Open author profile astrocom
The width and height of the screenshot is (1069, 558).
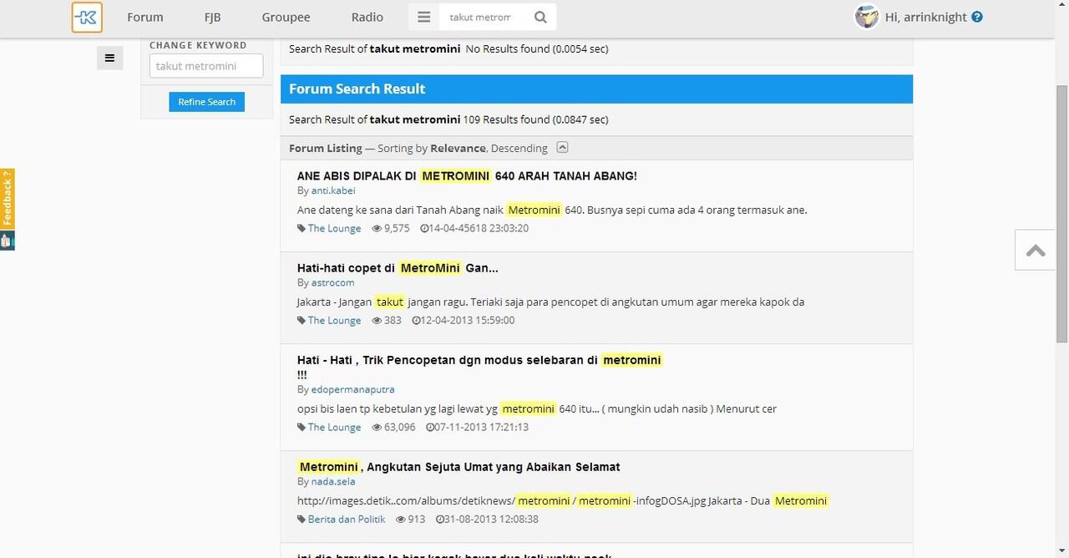click(x=332, y=282)
